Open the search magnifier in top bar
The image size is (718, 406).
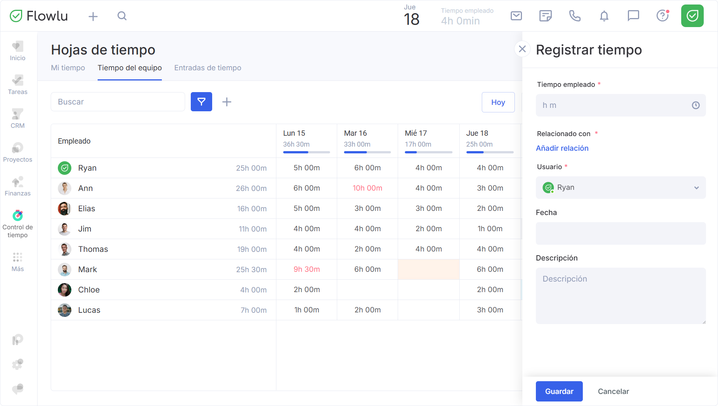[x=122, y=16]
